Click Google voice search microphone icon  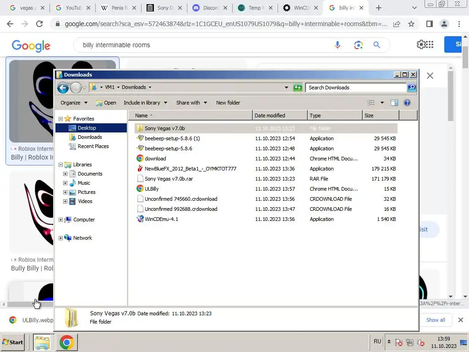[338, 45]
